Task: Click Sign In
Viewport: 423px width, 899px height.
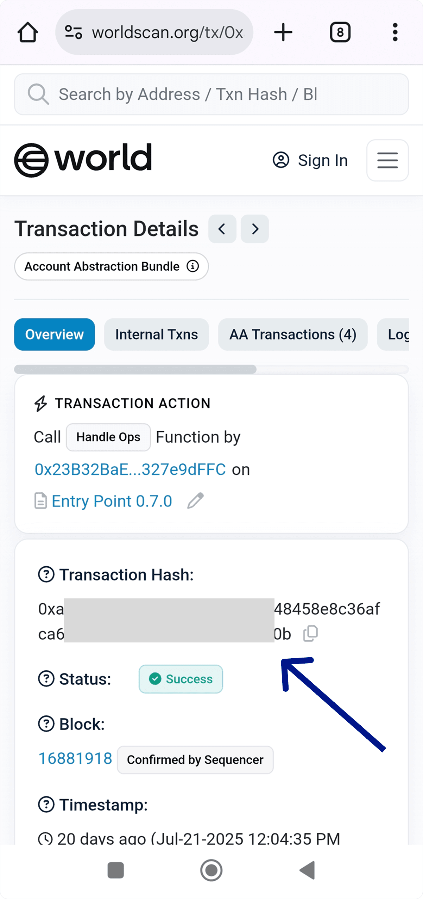Action: click(x=310, y=160)
